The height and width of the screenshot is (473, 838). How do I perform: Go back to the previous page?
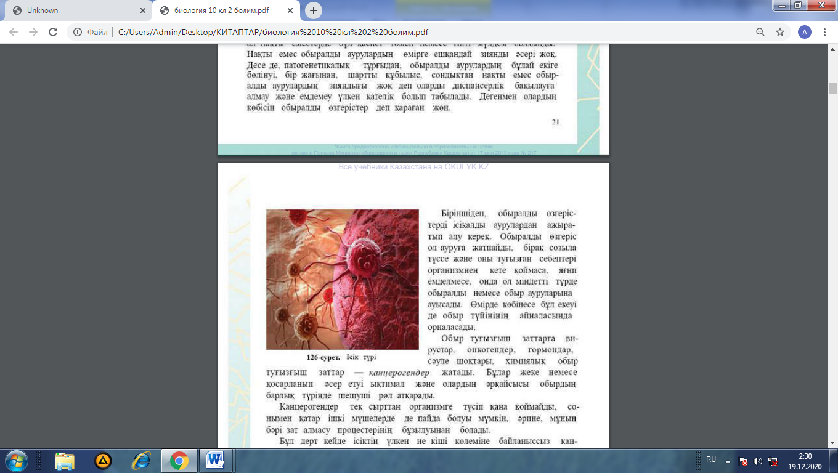(x=14, y=32)
